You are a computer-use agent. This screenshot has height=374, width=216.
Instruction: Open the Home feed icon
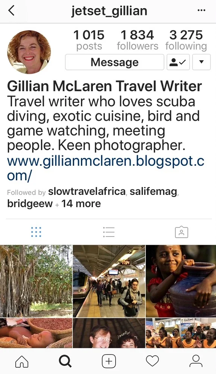(22, 361)
